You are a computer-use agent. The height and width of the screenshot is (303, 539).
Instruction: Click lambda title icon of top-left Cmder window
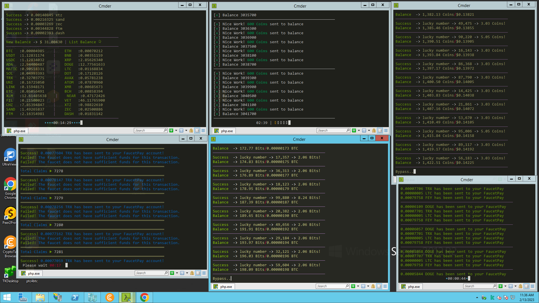coord(7,6)
